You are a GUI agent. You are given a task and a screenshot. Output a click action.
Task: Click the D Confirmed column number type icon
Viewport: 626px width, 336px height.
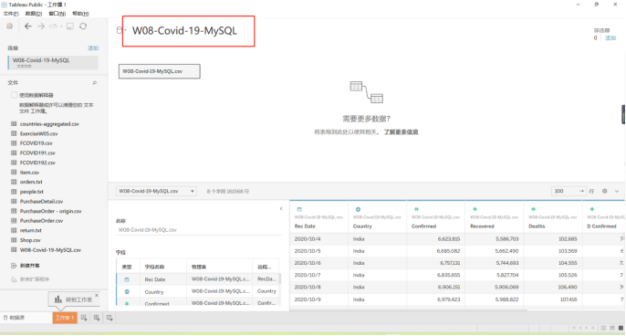(591, 209)
